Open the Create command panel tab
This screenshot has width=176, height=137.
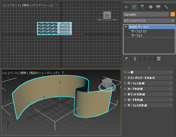tap(126, 7)
